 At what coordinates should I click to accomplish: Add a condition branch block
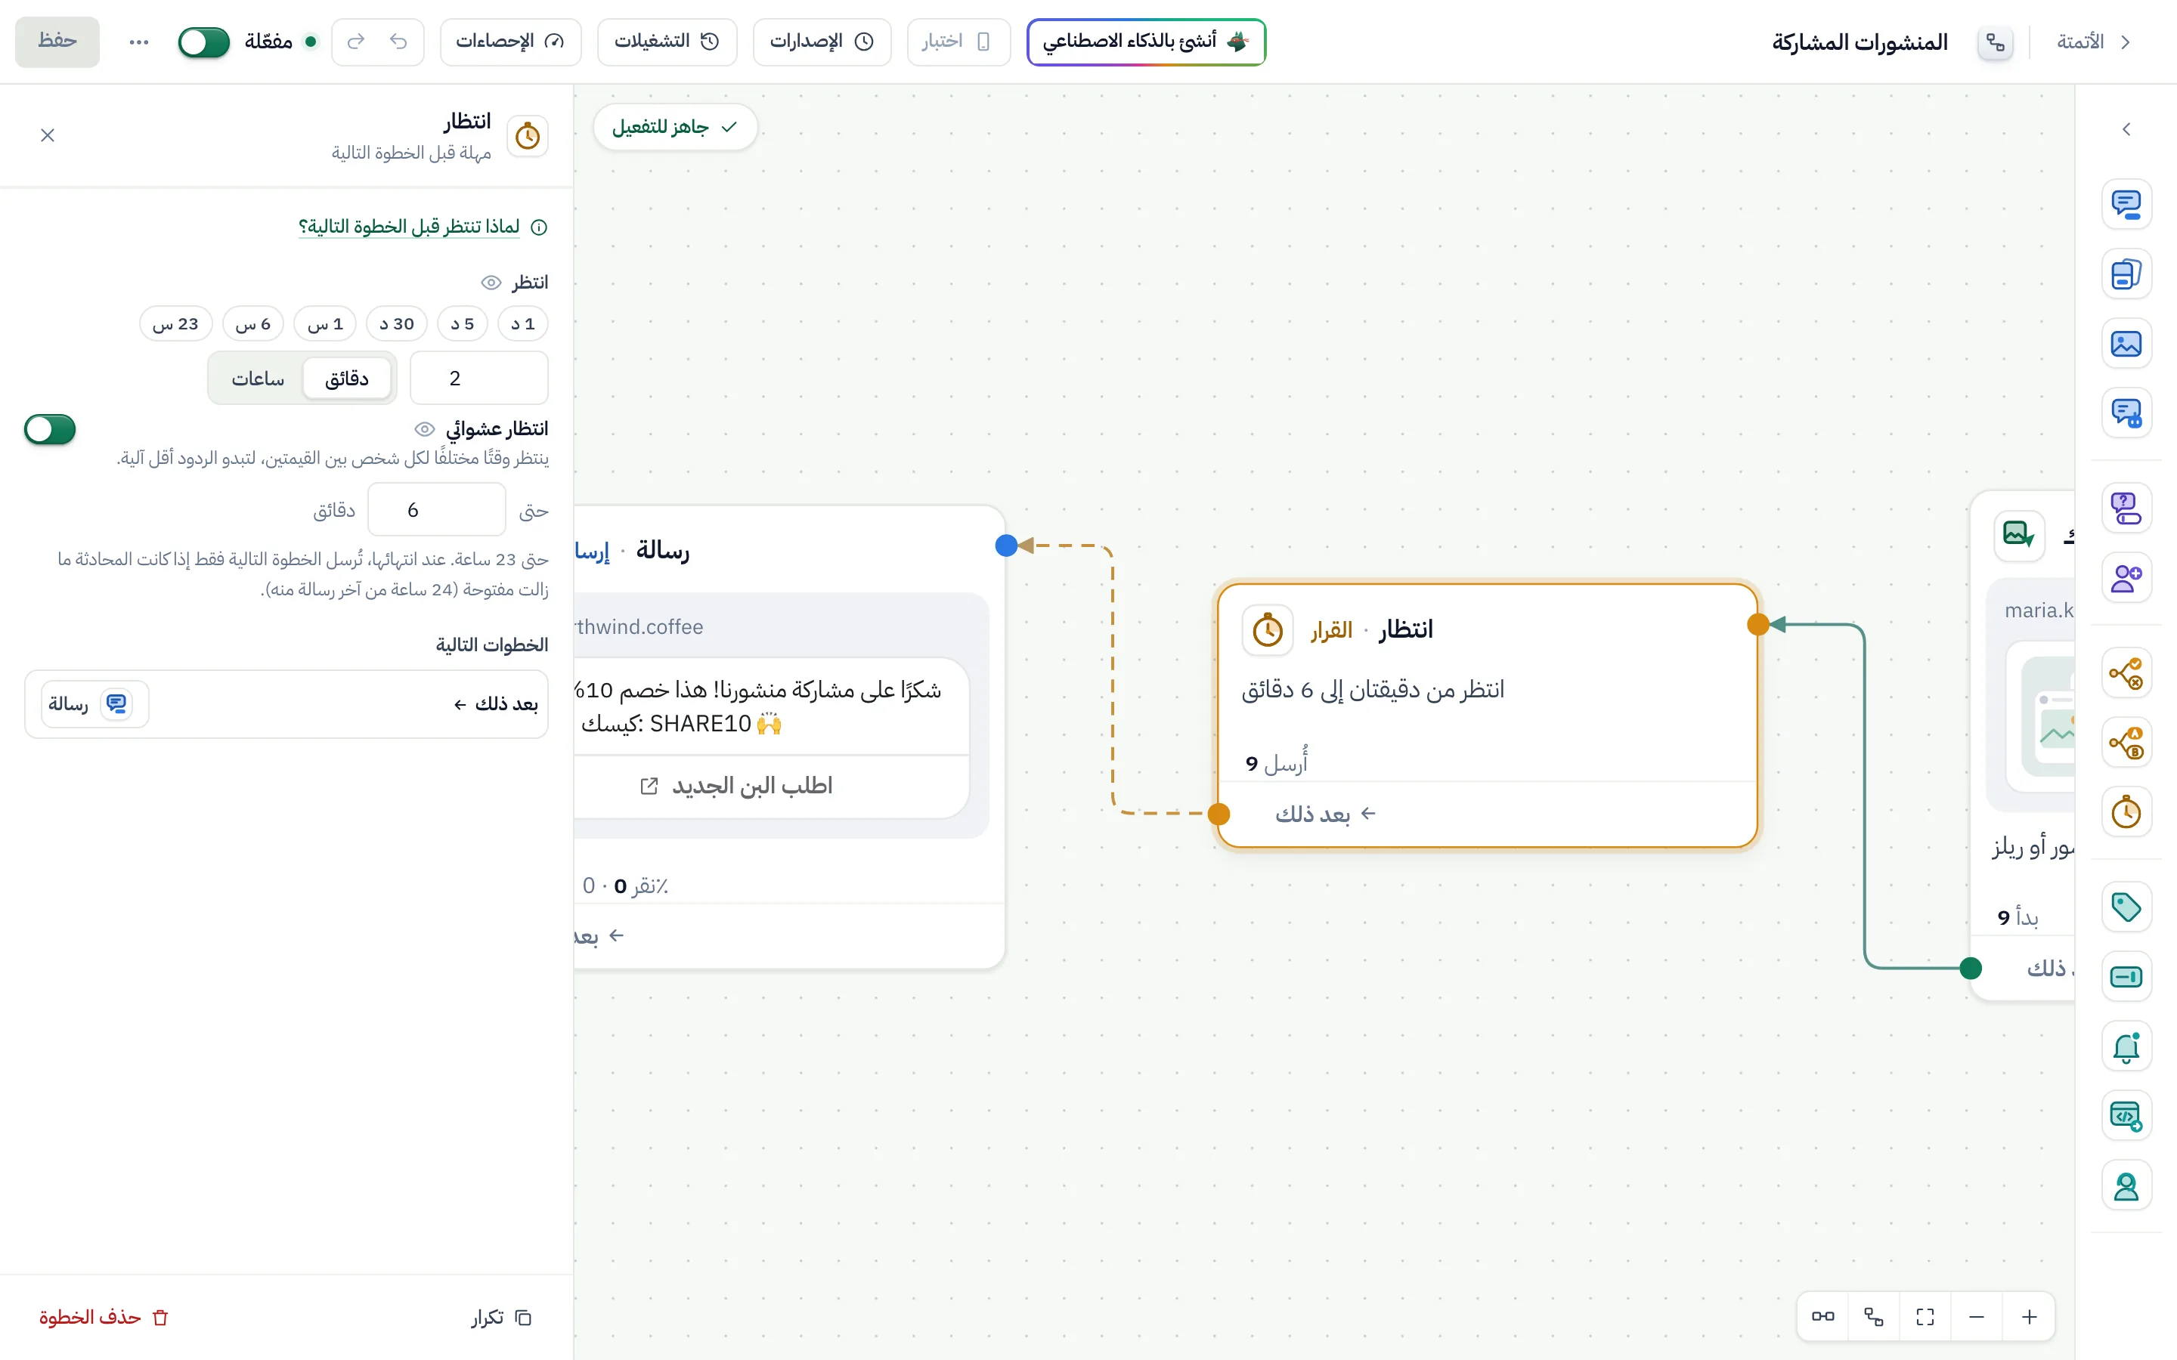[x=2126, y=672]
